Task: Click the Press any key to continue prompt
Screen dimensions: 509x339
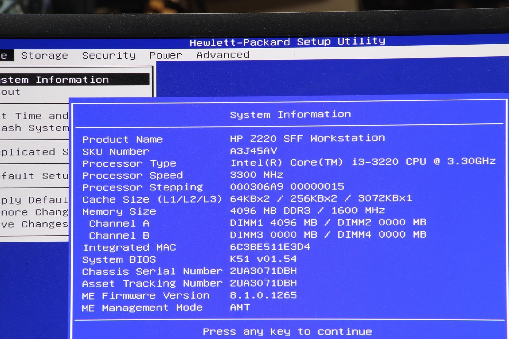Action: 287,332
